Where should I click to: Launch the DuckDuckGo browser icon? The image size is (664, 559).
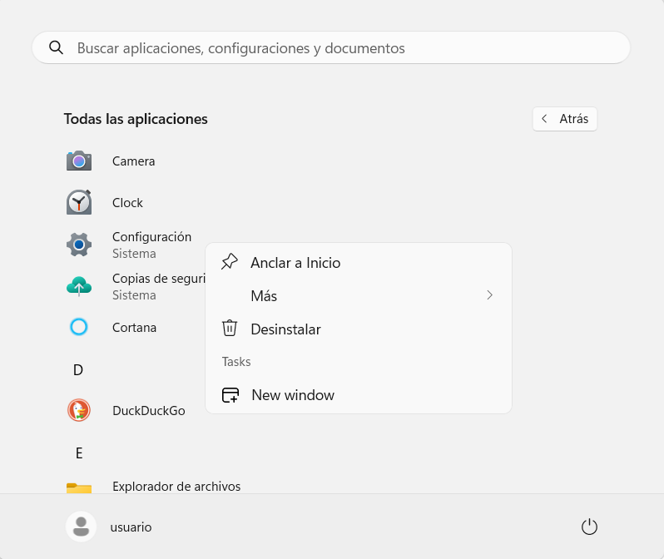79,410
